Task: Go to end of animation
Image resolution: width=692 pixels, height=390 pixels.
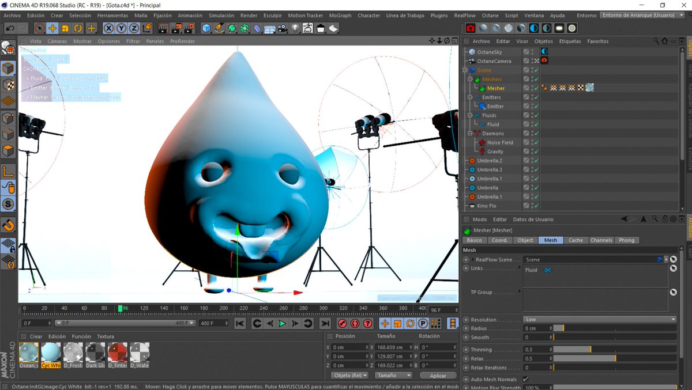Action: pyautogui.click(x=325, y=324)
